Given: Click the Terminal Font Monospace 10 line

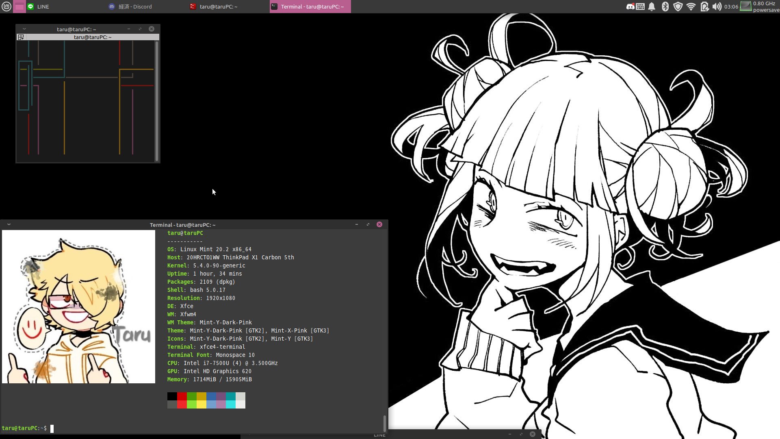Looking at the screenshot, I should pos(211,355).
